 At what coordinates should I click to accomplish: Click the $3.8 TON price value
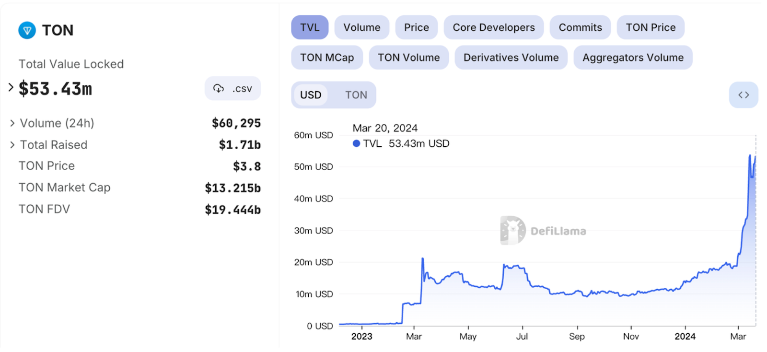pos(247,166)
